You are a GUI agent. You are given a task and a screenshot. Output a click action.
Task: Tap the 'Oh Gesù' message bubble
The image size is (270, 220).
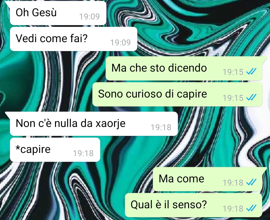tap(58, 13)
